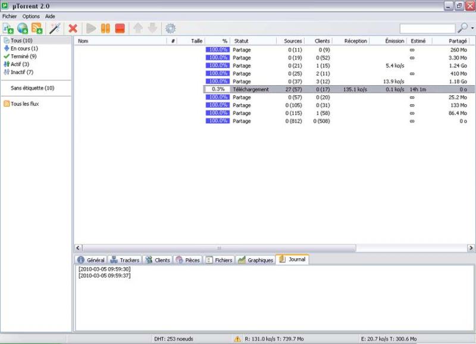The image size is (476, 344).
Task: Sort by the Émission column header
Action: (x=389, y=41)
